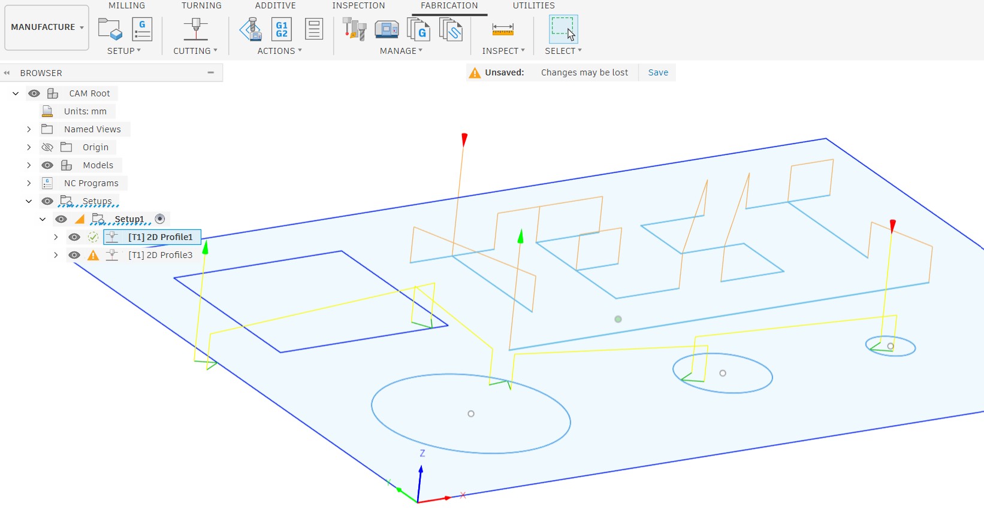Show the hidden Origin folder
Image resolution: width=984 pixels, height=528 pixels.
pos(47,147)
